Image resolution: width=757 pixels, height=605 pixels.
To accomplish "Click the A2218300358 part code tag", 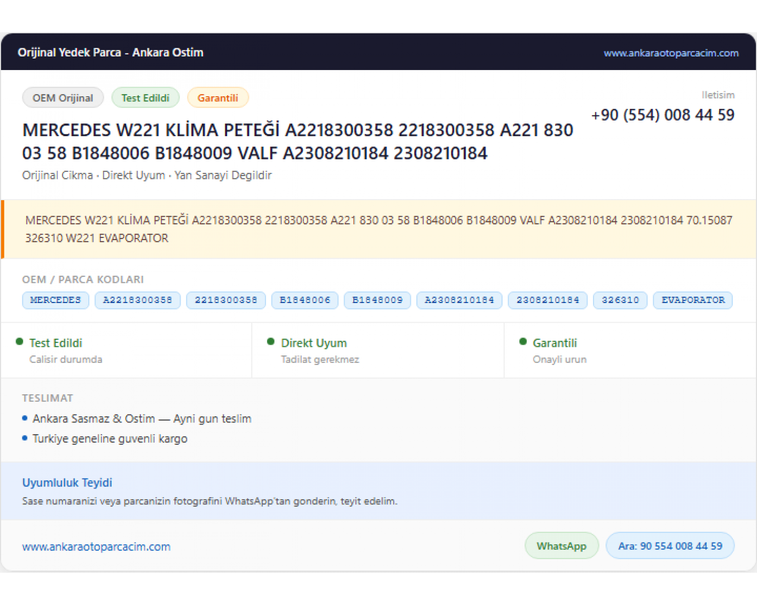I will (x=138, y=300).
